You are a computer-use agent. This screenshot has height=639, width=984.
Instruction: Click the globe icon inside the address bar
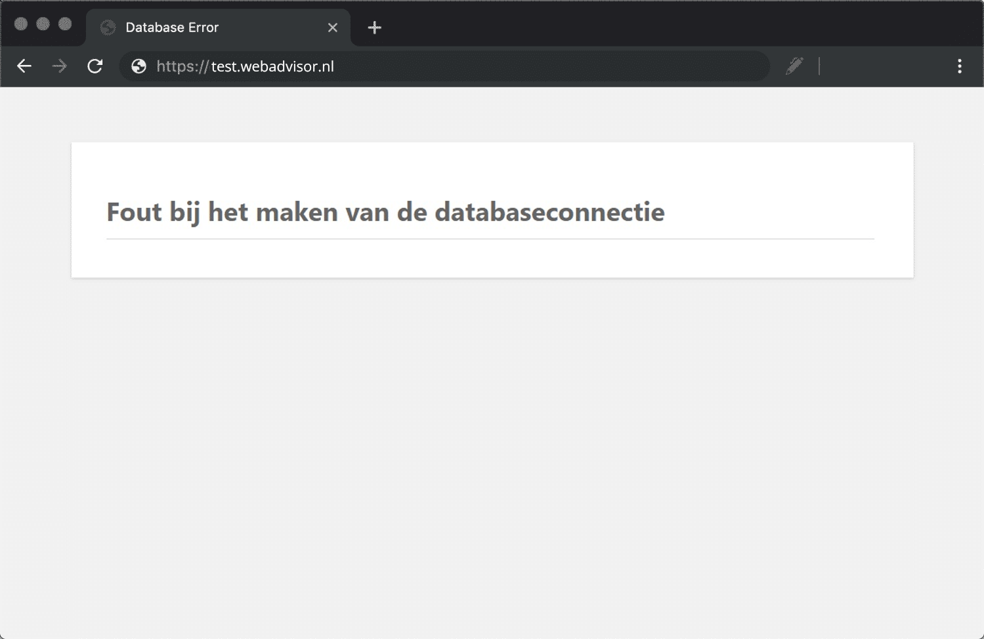pyautogui.click(x=138, y=66)
